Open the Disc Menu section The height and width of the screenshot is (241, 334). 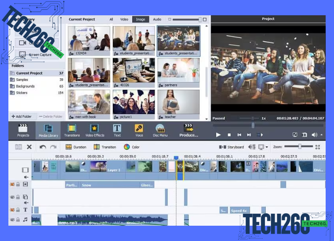160,130
